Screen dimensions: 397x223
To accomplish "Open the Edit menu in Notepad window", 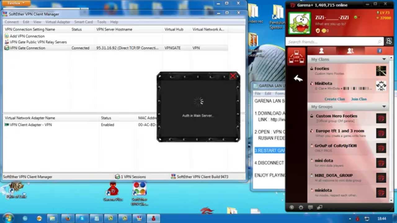I will click(268, 94).
